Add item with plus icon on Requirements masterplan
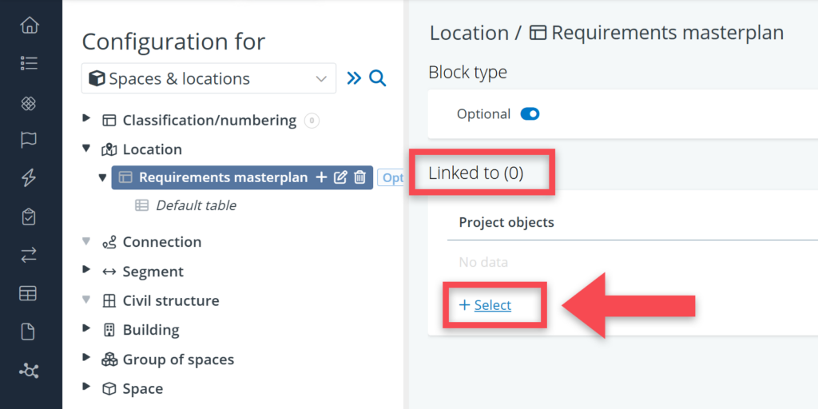Screen dimensions: 818x409 click(321, 177)
